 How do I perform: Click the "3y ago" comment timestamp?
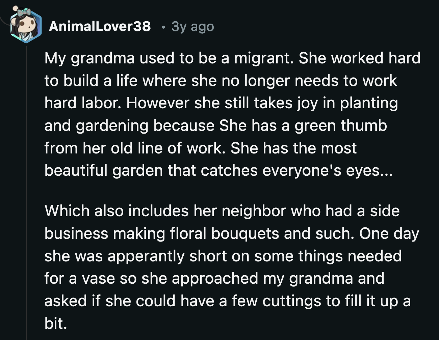coord(192,26)
